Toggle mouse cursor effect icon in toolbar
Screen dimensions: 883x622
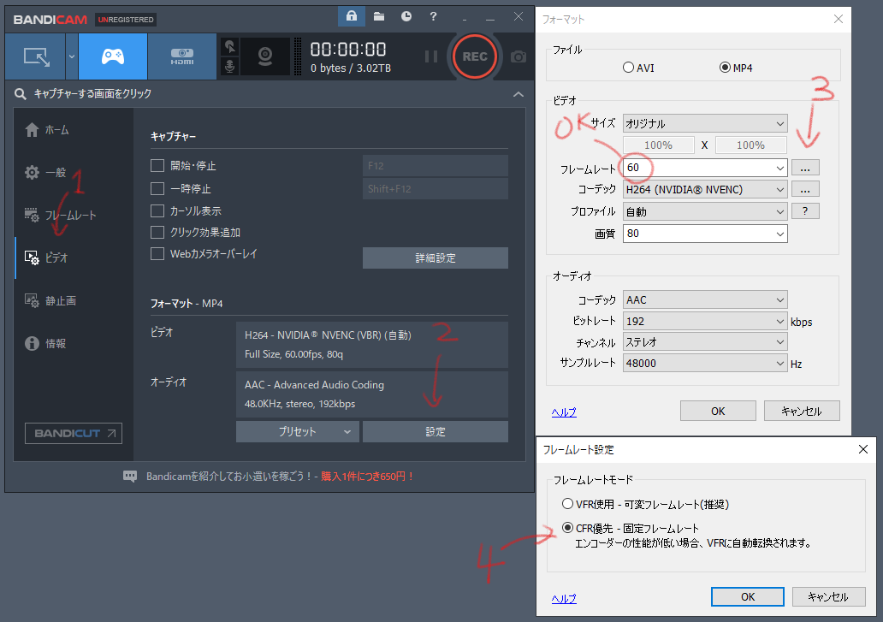230,46
